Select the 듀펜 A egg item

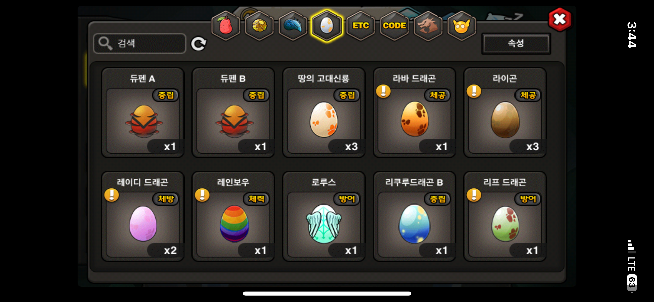(x=143, y=112)
